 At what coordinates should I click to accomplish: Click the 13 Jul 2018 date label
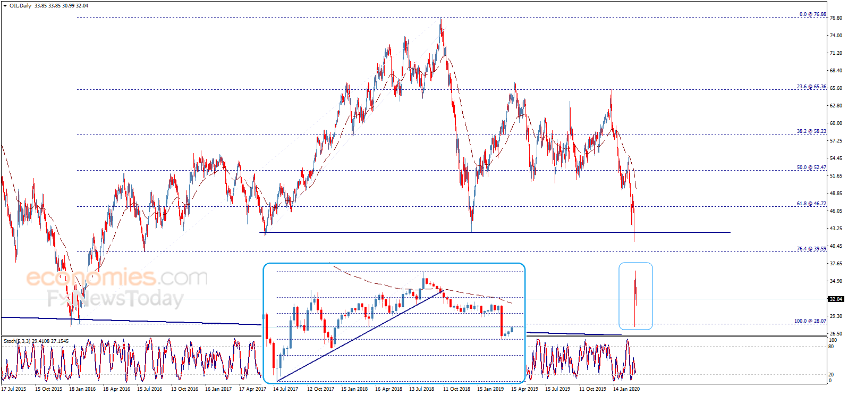[x=422, y=389]
